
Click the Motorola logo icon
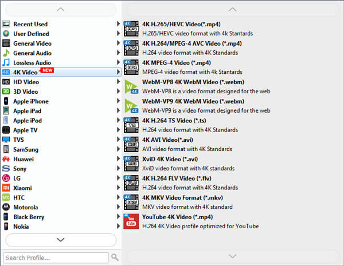[6, 207]
